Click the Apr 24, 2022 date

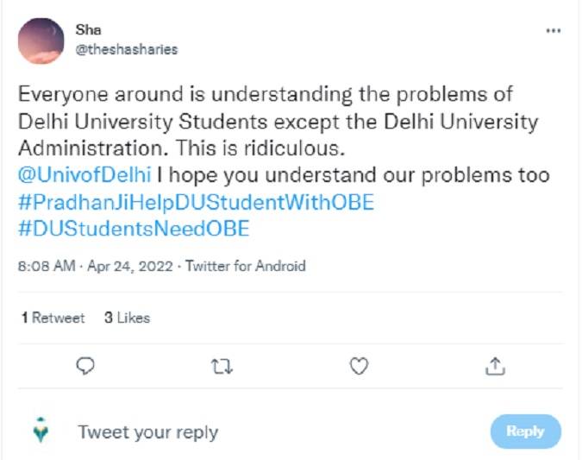pos(130,267)
